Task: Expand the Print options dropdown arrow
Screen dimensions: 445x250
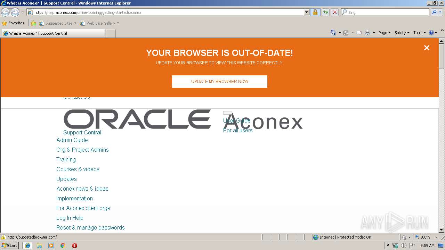Action: coord(374,33)
